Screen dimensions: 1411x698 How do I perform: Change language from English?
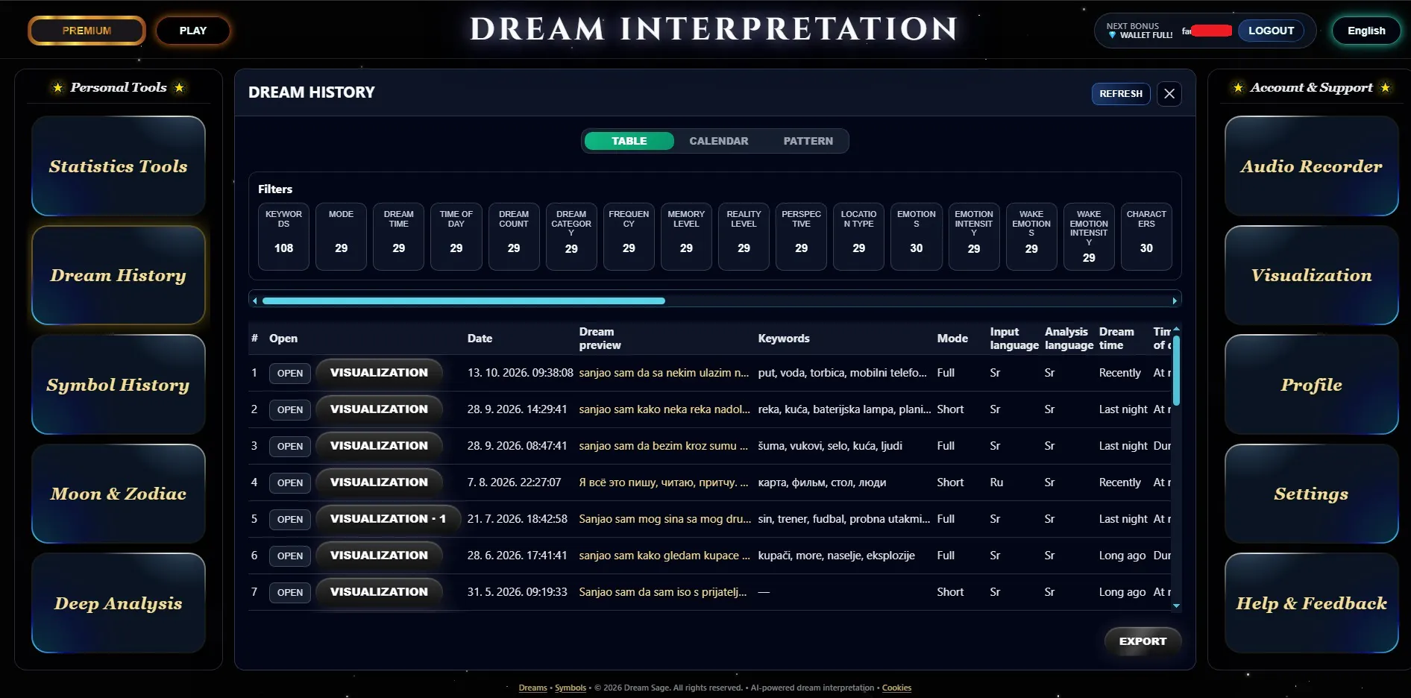point(1366,31)
